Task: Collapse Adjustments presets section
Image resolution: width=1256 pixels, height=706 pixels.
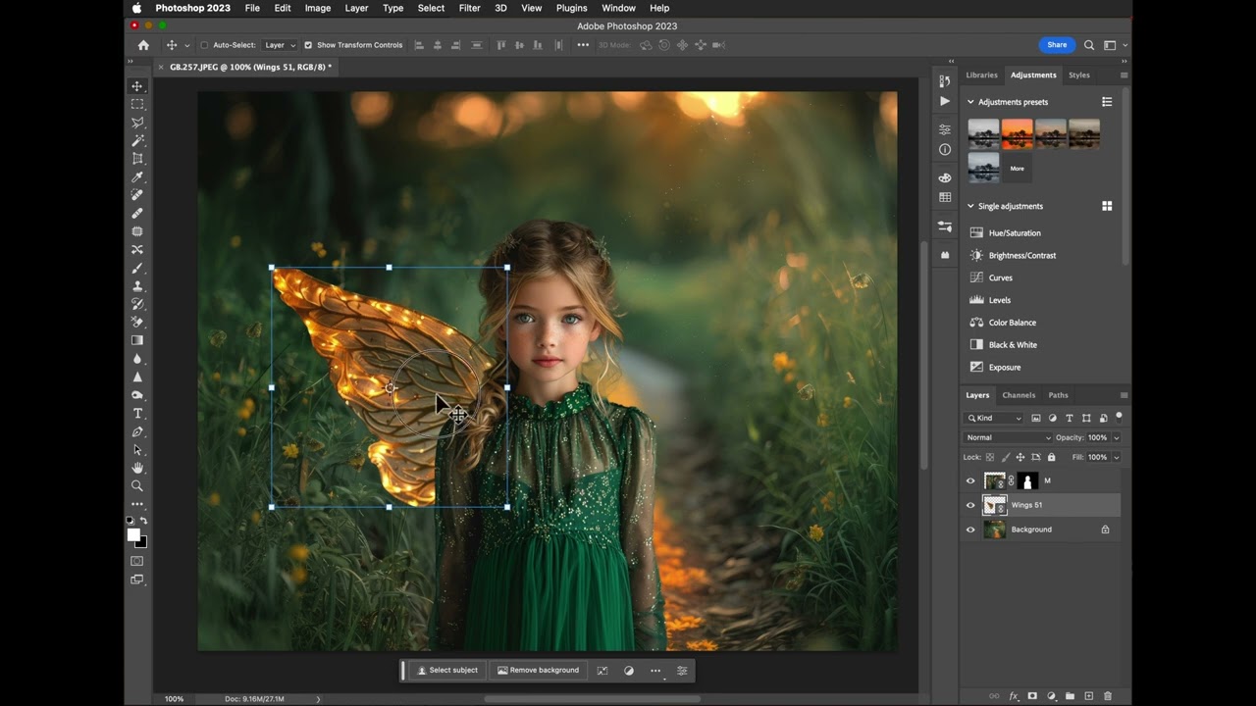Action: [970, 102]
